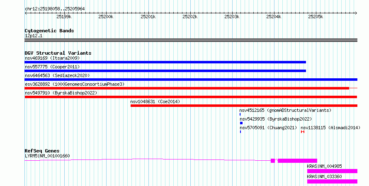Click the nsv1138115 (Alsmadi2014) label

(330, 128)
